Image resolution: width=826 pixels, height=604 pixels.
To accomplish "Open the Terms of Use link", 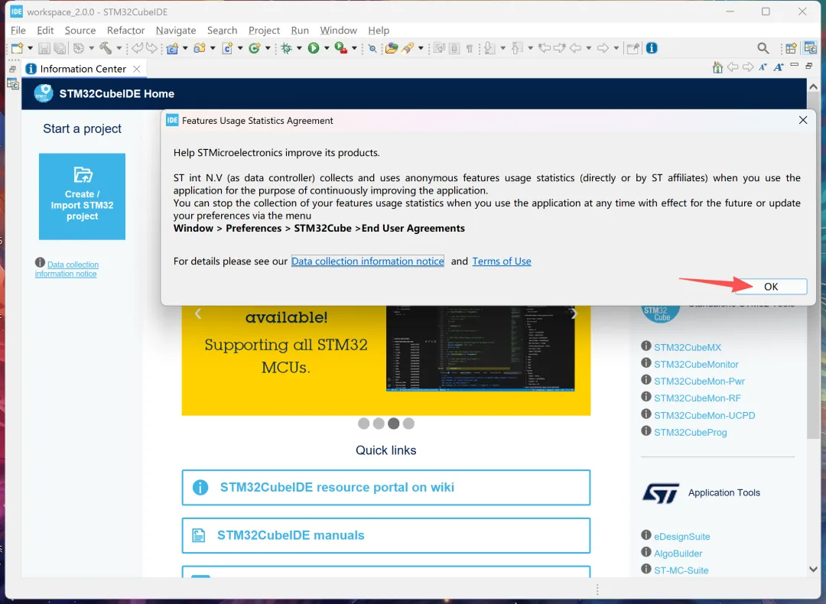I will pos(502,261).
